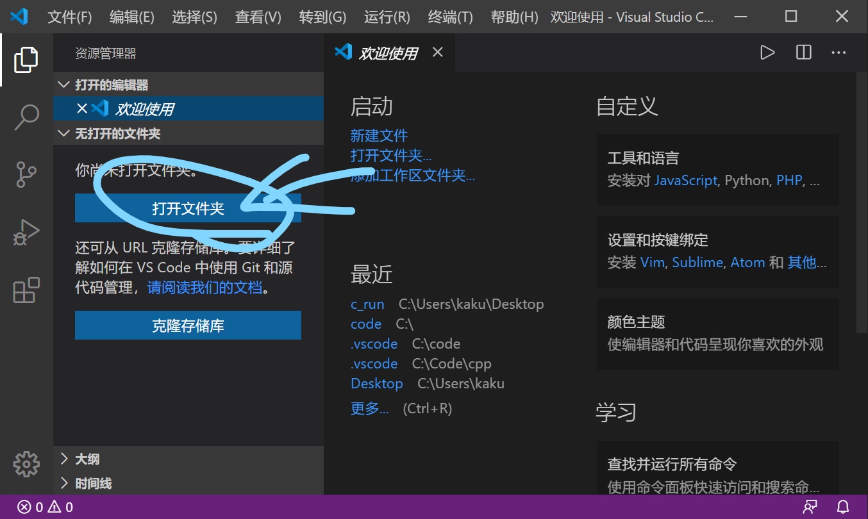Open the Manage settings gear icon
Viewport: 868px width, 519px height.
coord(26,464)
